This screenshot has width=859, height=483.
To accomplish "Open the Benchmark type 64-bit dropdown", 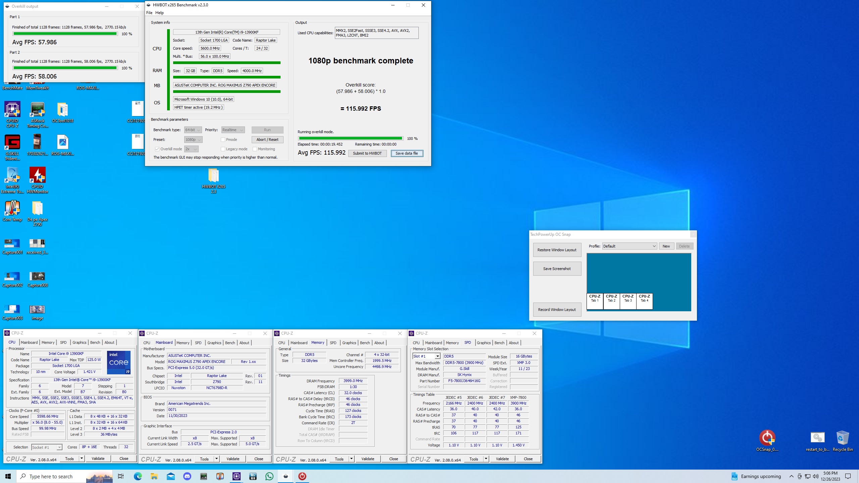I will pyautogui.click(x=193, y=130).
